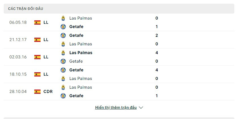Click Getafe crest in 18.10.15 match
This screenshot has width=238, height=119.
pos(63,70)
